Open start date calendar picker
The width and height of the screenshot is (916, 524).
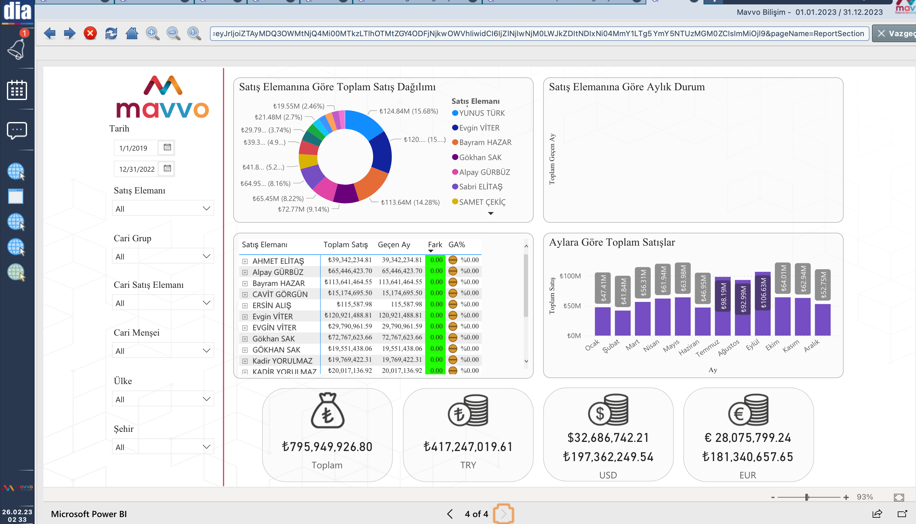pyautogui.click(x=167, y=147)
